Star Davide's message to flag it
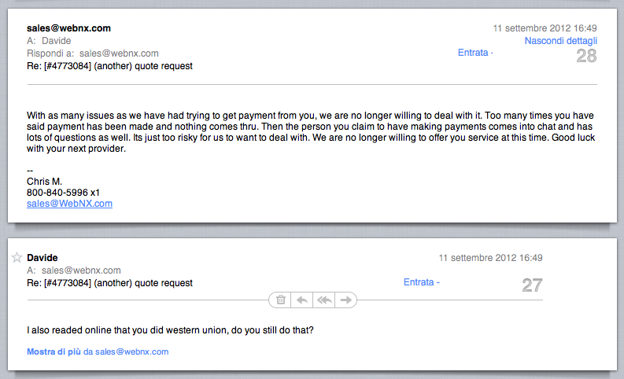Screen dimensions: 624x379 17,258
